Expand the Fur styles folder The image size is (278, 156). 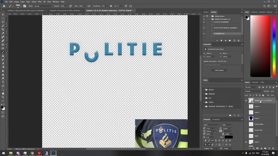click(204, 98)
